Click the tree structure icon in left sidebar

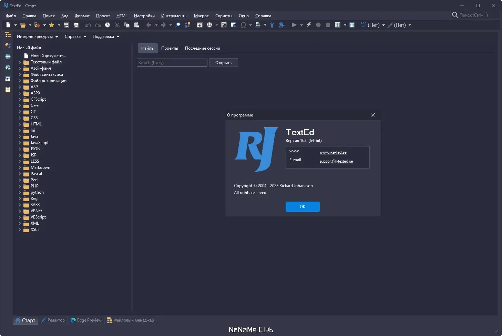coord(8,34)
